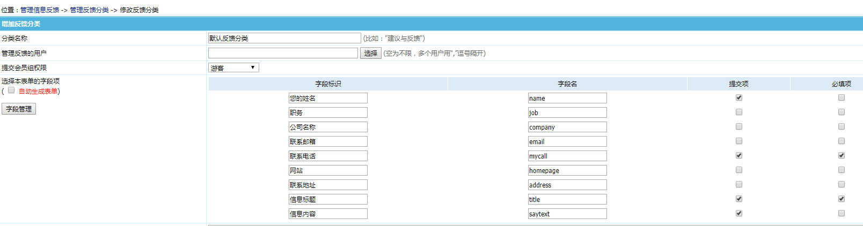
Task: Click the 选择本表单的字段项 label
Action: point(31,81)
